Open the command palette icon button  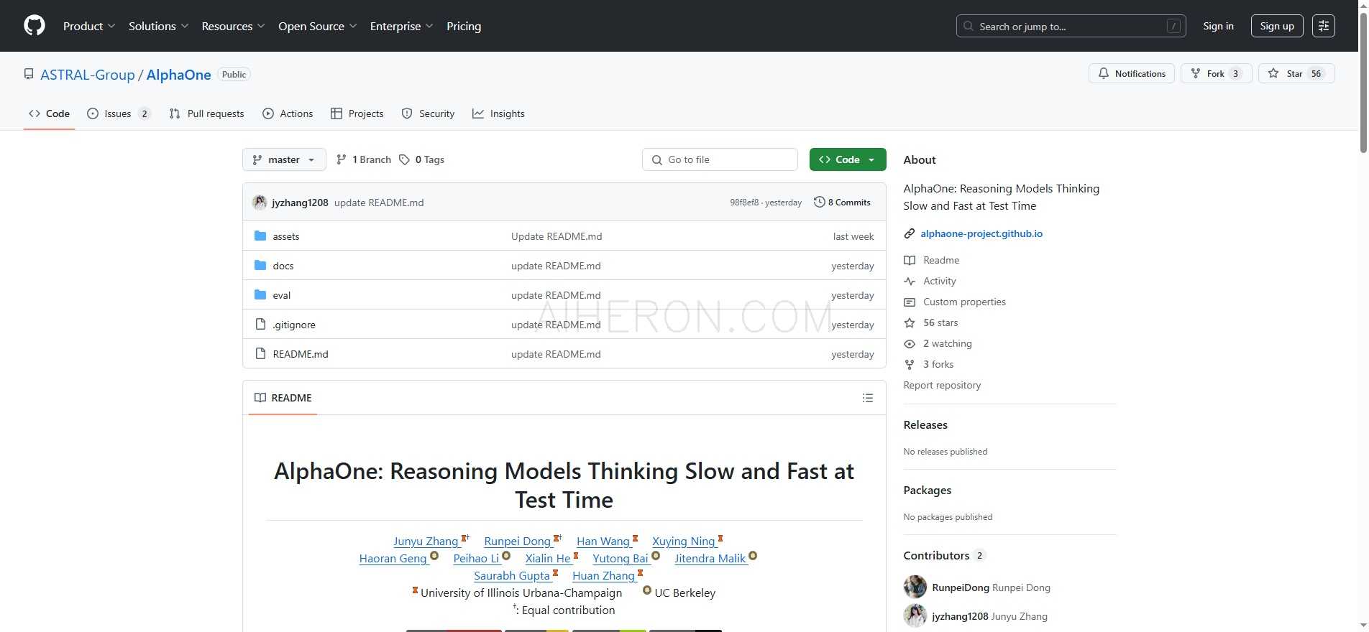point(1324,26)
